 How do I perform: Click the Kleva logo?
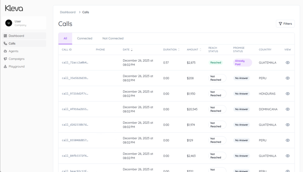point(14,8)
